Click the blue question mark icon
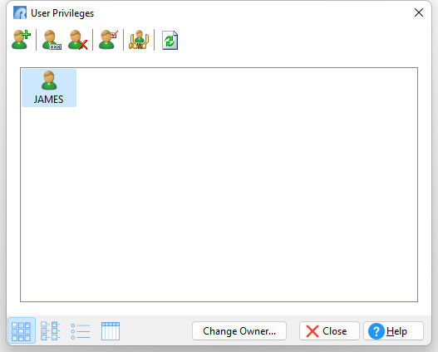Screen dimensions: 438x352 (376, 331)
